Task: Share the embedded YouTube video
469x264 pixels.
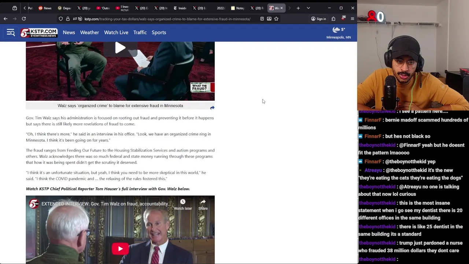Action: point(203,205)
